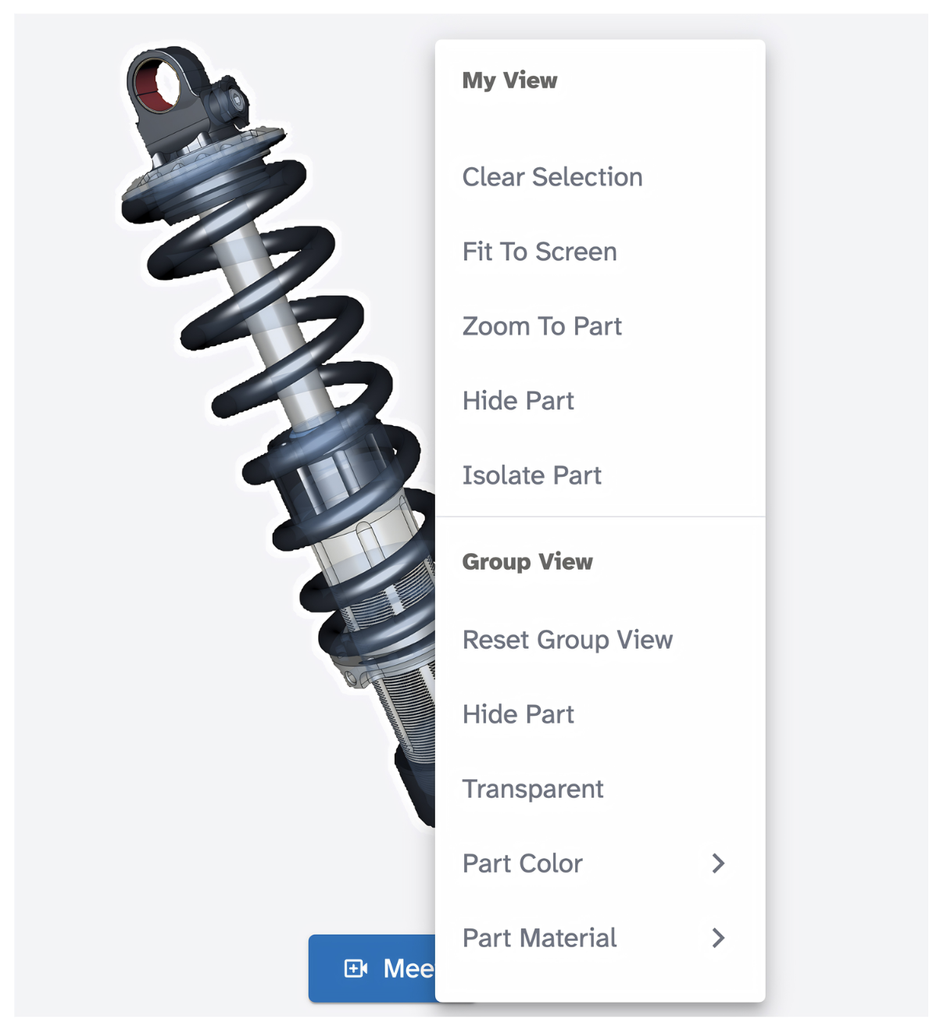Expand the Part Material submenu arrow
947x1030 pixels.
tap(718, 938)
